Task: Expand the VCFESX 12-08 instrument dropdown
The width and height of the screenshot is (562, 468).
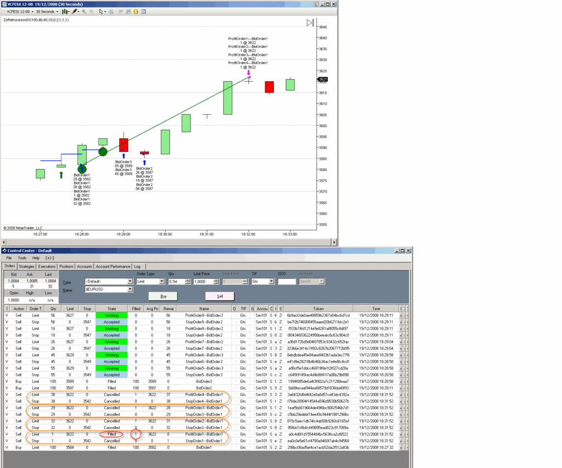Action: tap(32, 12)
